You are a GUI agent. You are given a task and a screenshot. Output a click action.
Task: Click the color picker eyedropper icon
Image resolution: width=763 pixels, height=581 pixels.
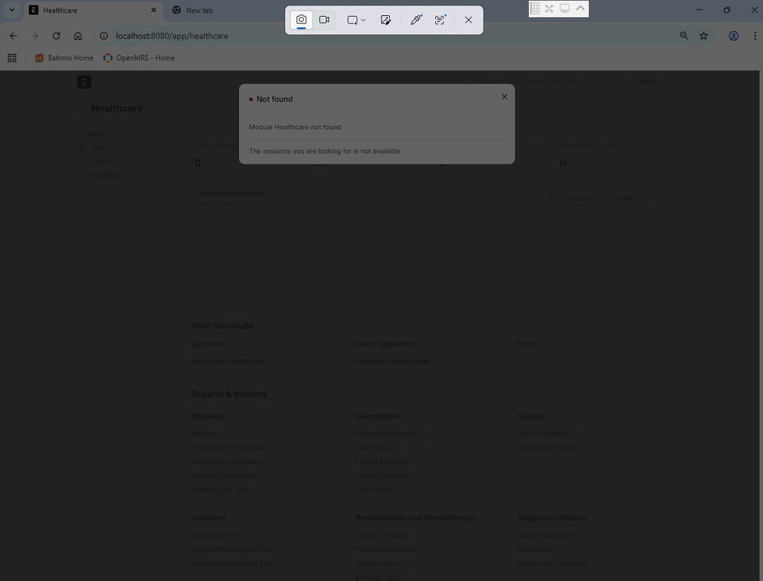tap(416, 20)
